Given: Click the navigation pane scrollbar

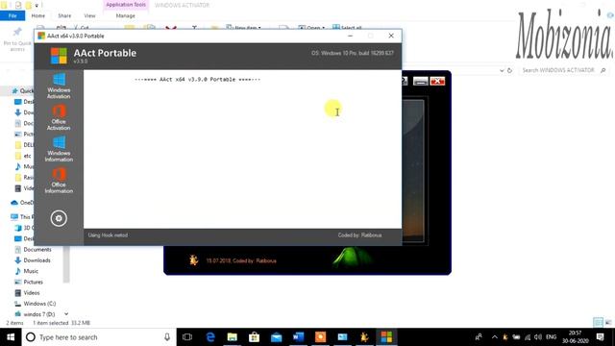Looking at the screenshot, I should [66, 264].
